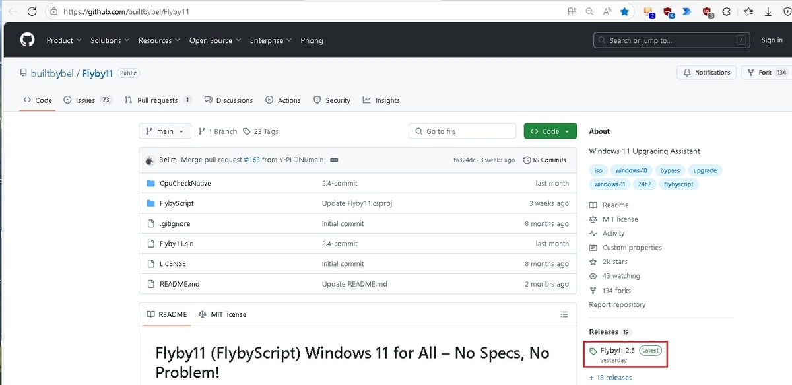Click the file icon beside .gitignore
Viewport: 792px width, 385px height.
click(x=150, y=223)
